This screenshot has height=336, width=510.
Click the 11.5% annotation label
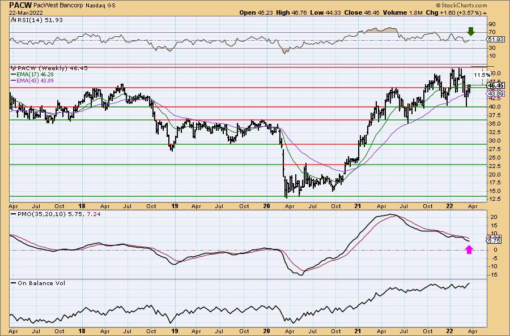(482, 75)
